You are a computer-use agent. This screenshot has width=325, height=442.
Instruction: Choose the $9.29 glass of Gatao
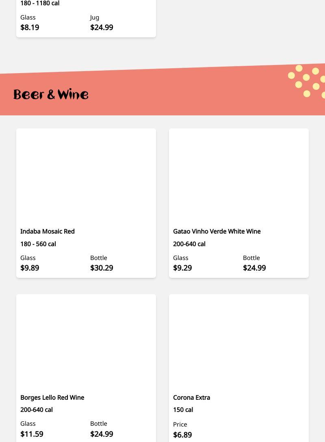coord(182,268)
